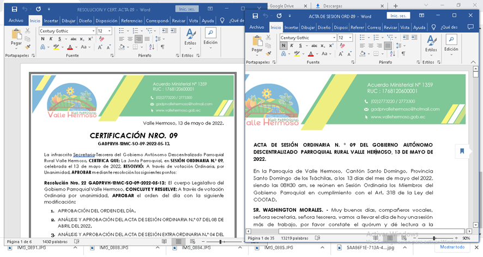This screenshot has height=257, width=483.
Task: Click word count 1430 palabras in status bar
Action: [x=55, y=241]
